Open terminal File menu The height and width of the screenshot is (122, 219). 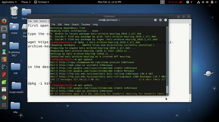53,24
